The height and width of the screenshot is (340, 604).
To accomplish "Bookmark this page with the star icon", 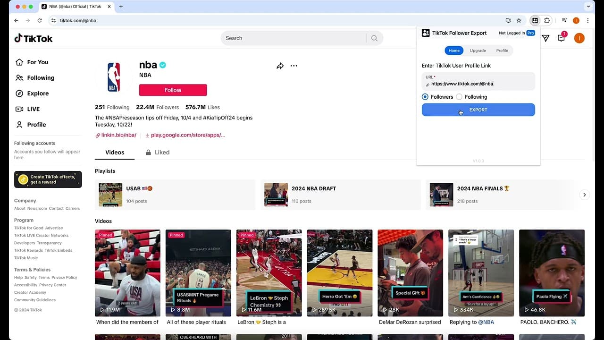I will (519, 21).
